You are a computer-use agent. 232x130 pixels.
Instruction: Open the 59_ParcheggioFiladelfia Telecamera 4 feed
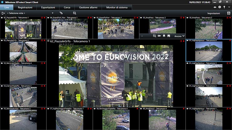[x=116, y=120]
